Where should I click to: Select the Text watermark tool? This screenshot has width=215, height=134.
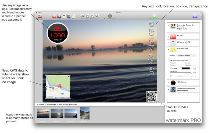(64, 17)
